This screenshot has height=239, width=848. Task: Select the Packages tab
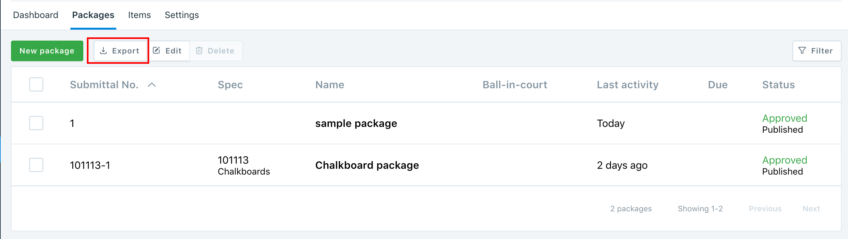93,15
